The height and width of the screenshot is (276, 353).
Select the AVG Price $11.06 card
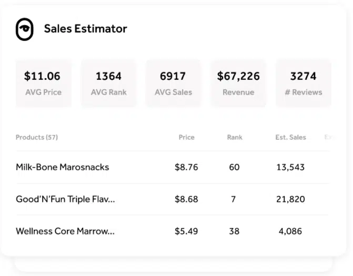click(43, 84)
